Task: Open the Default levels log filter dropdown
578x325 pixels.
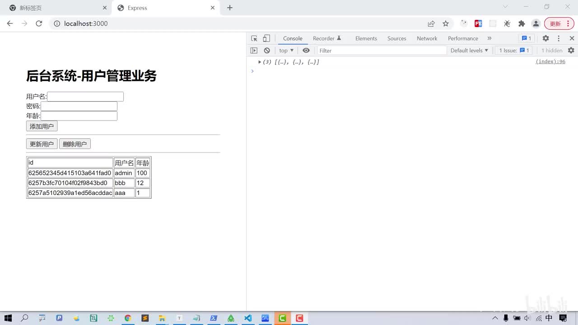Action: click(470, 51)
